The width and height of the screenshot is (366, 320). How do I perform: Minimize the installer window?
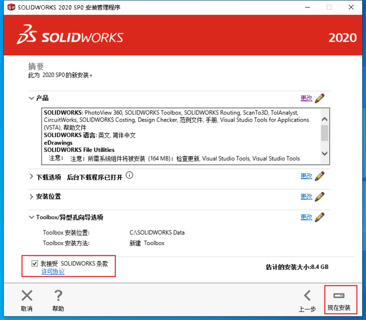[x=308, y=7]
